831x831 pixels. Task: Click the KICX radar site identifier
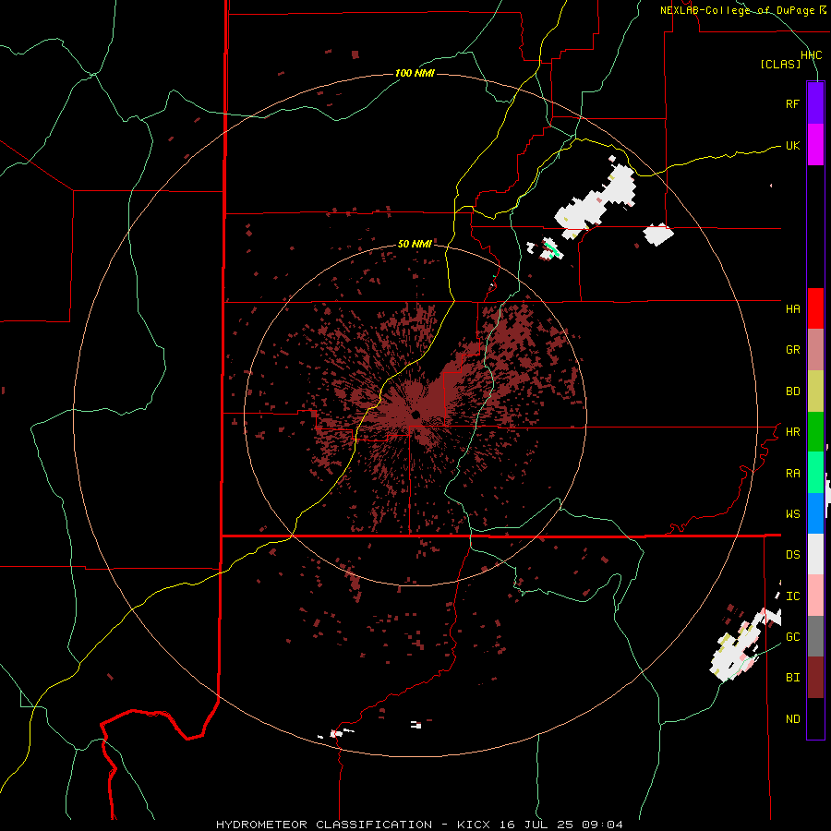(x=474, y=825)
